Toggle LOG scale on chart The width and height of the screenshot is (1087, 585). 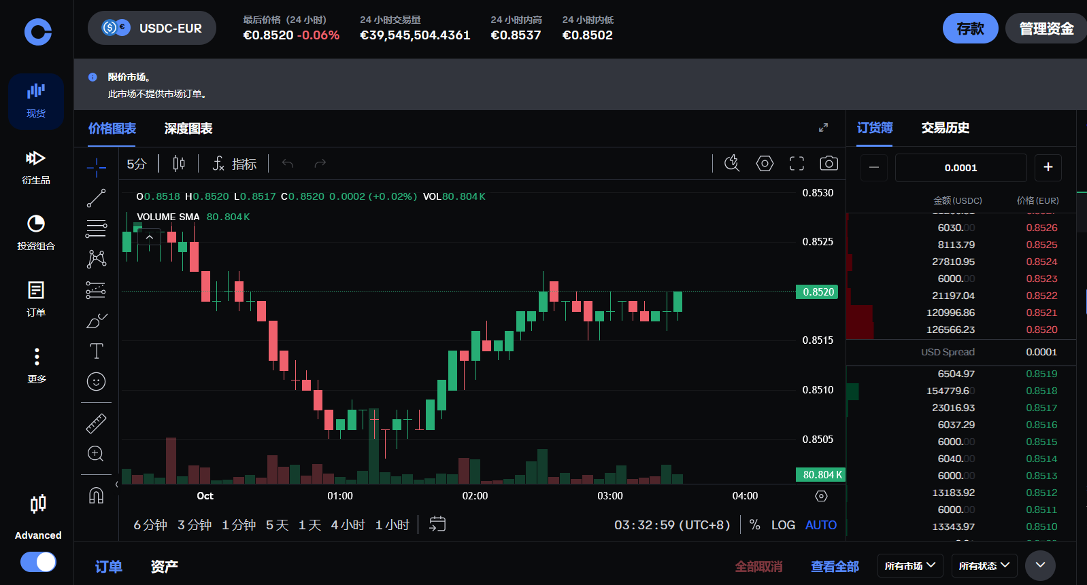(783, 525)
